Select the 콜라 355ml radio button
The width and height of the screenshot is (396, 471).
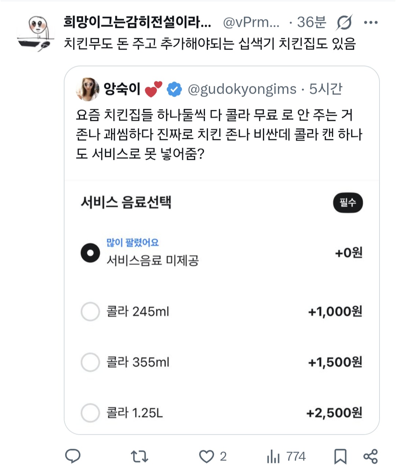pos(90,362)
